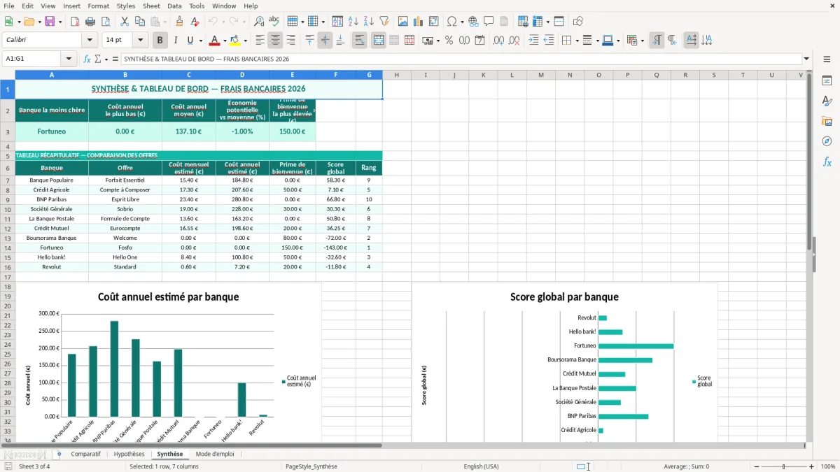Expand the Underline style dropdown arrow
The image size is (840, 472).
201,41
